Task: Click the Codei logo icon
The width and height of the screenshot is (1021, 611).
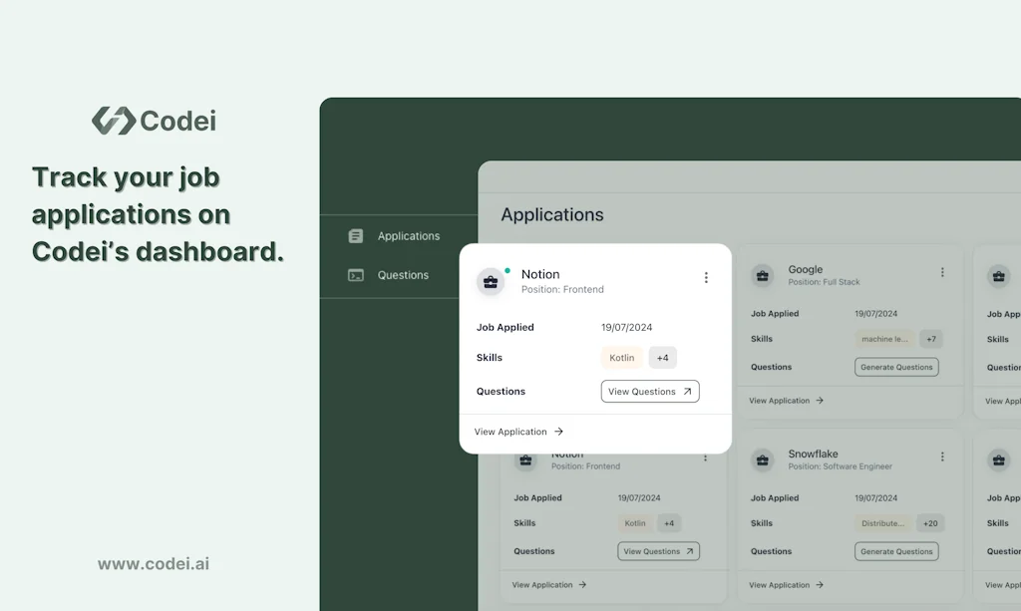Action: coord(113,120)
